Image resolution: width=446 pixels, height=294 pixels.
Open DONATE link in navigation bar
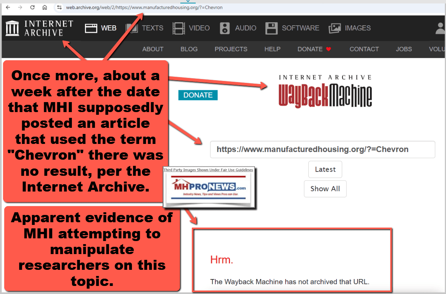click(x=314, y=49)
